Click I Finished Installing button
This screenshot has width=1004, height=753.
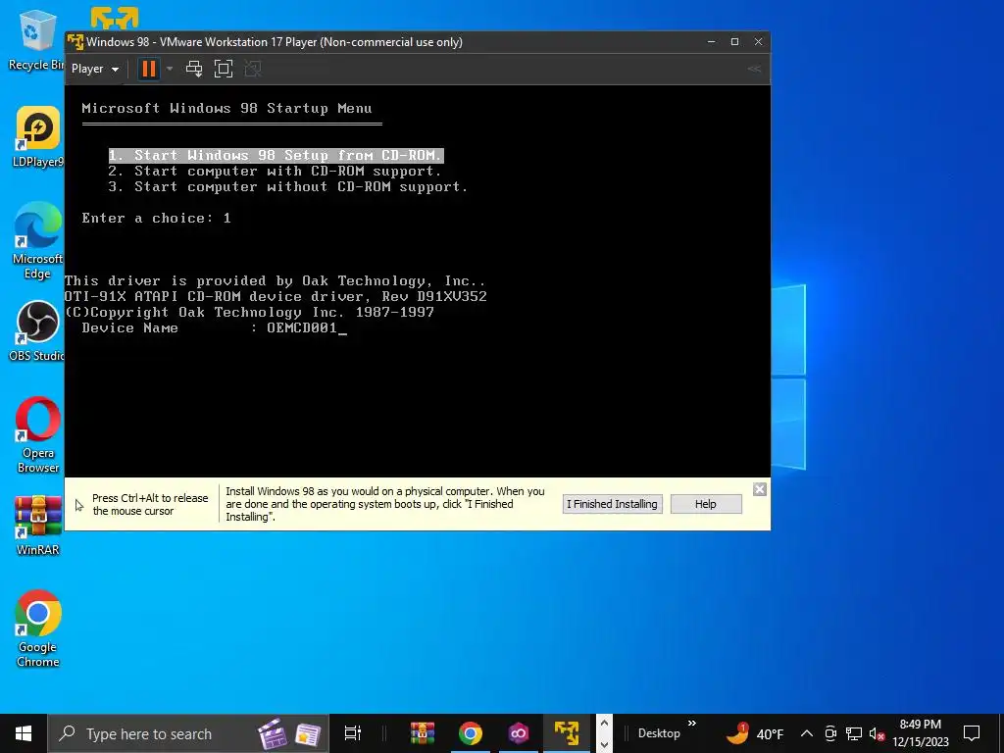(612, 504)
